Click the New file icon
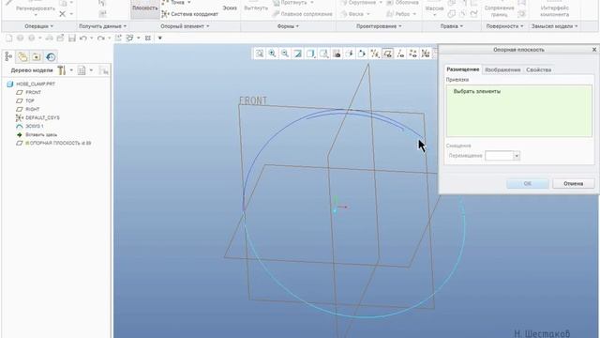Viewport: 600px width, 338px height. point(8,38)
